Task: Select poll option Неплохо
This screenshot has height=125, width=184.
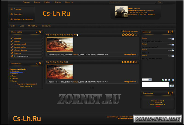Action: coord(15,74)
